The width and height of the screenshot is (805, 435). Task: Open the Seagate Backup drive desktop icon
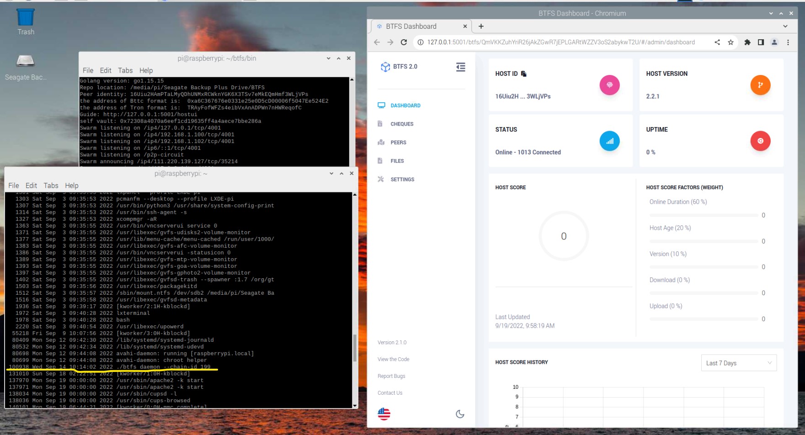[x=26, y=67]
